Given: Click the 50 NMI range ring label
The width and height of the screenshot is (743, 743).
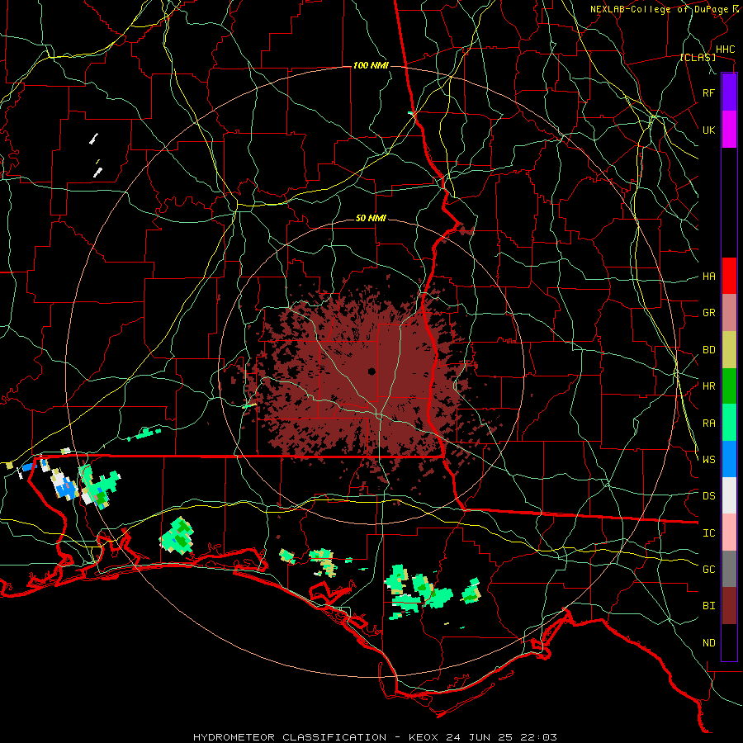Looking at the screenshot, I should pyautogui.click(x=371, y=218).
